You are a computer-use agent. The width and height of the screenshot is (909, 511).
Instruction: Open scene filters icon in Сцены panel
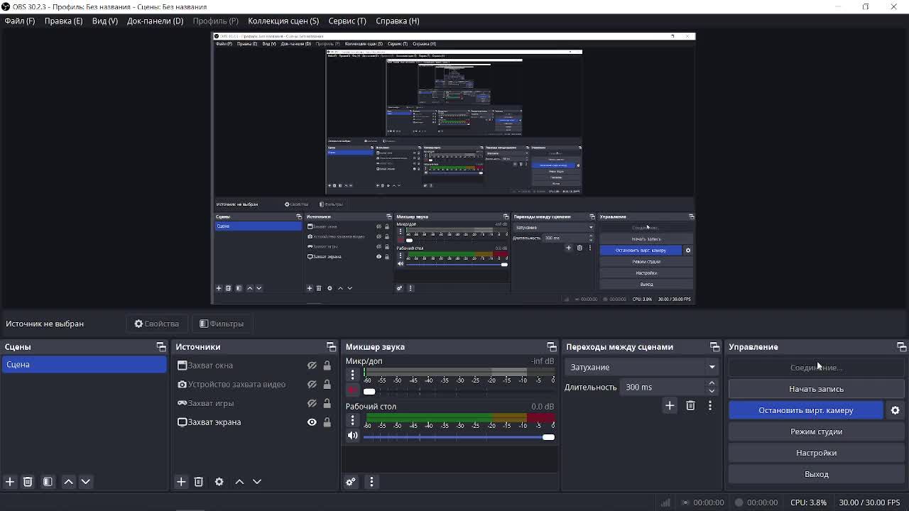point(48,482)
